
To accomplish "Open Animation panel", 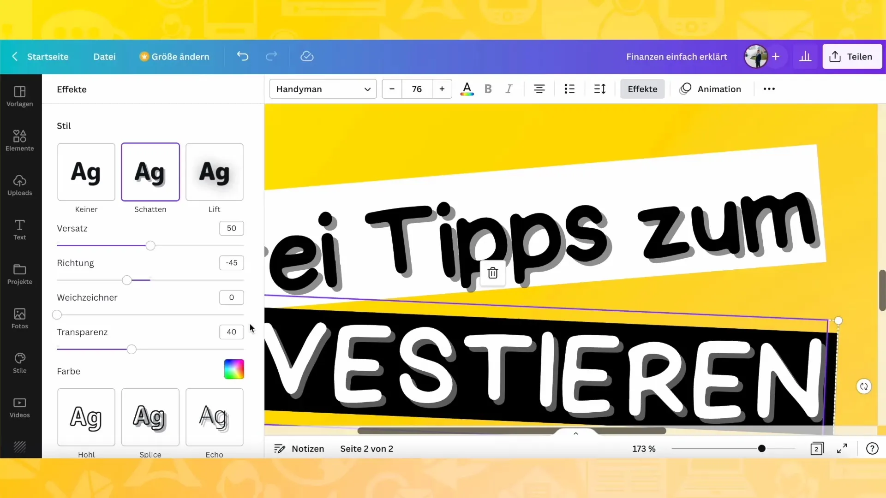I will coord(719,89).
